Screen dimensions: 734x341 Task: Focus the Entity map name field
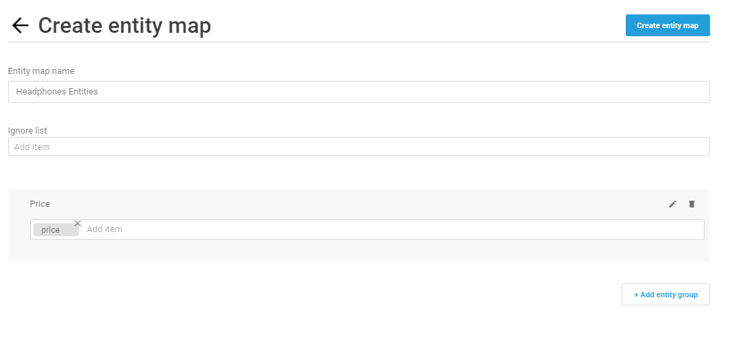pyautogui.click(x=359, y=92)
